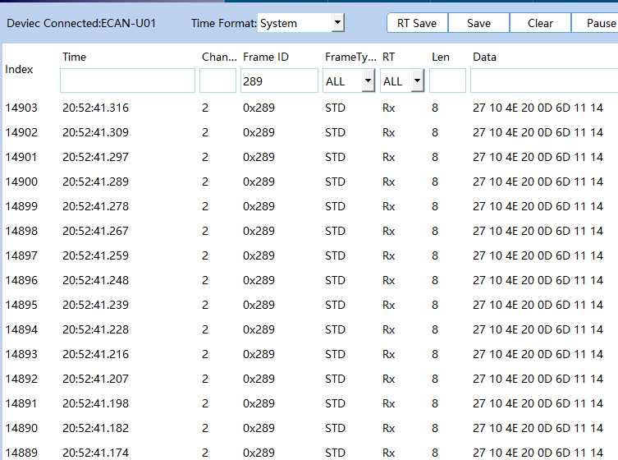Open the Time Format dropdown
The image size is (618, 460).
coord(337,23)
